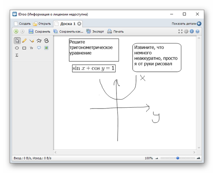The height and width of the screenshot is (173, 214).
Task: Create a new board with Создать
Action: [23, 24]
